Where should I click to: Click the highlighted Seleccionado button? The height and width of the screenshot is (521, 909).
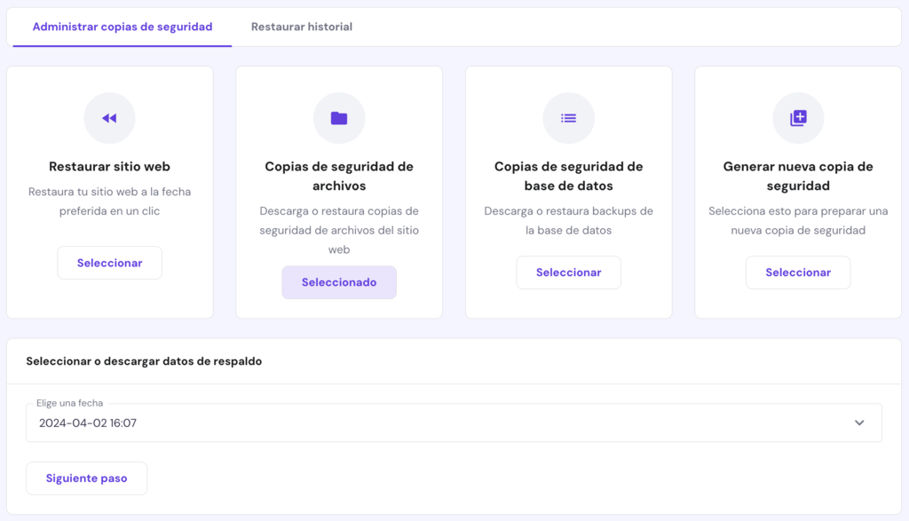coord(339,281)
